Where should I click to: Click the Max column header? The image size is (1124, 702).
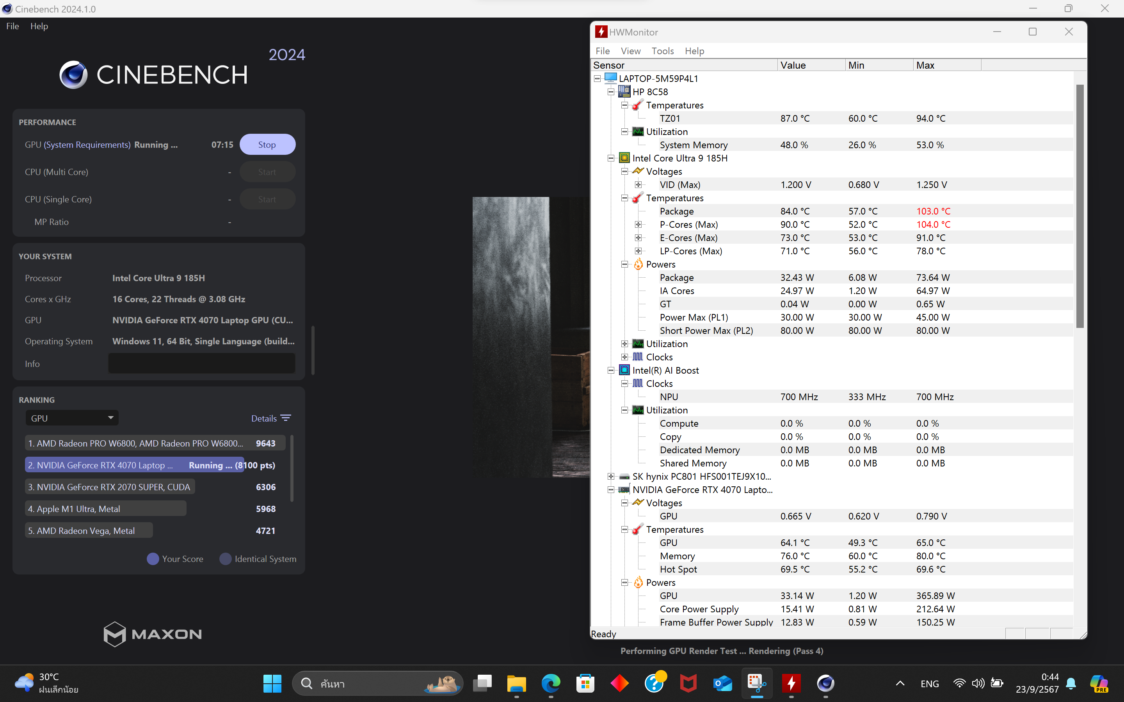(947, 65)
